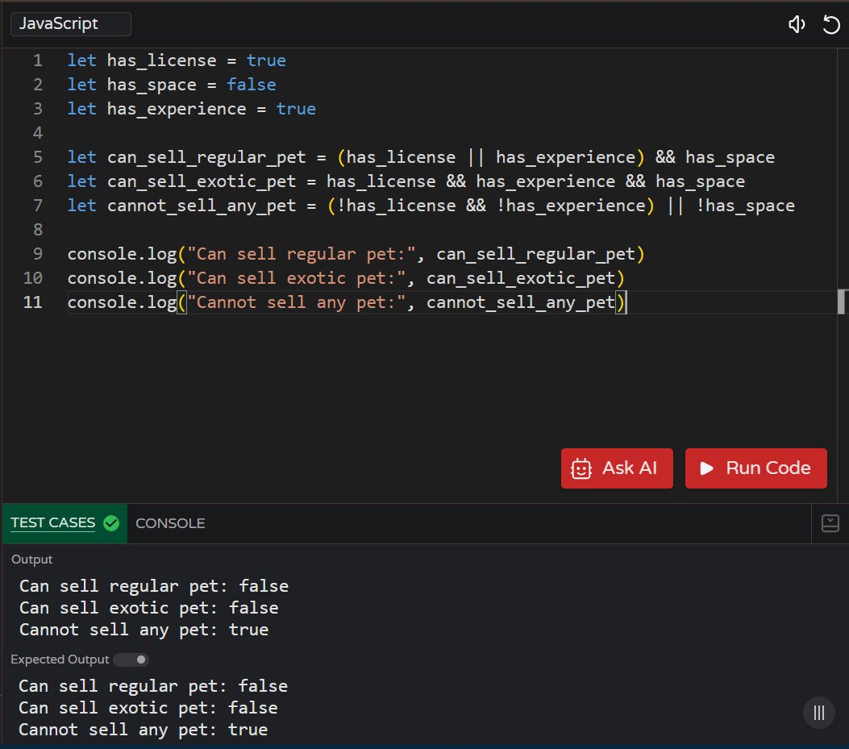This screenshot has width=849, height=749.
Task: Click the Ask AI button
Action: 617,468
